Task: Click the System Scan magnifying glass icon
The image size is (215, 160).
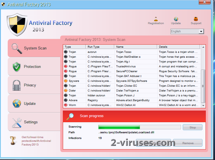Action: point(17,49)
